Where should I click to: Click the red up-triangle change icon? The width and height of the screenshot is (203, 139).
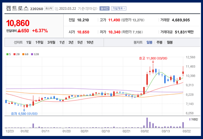(x=19, y=31)
